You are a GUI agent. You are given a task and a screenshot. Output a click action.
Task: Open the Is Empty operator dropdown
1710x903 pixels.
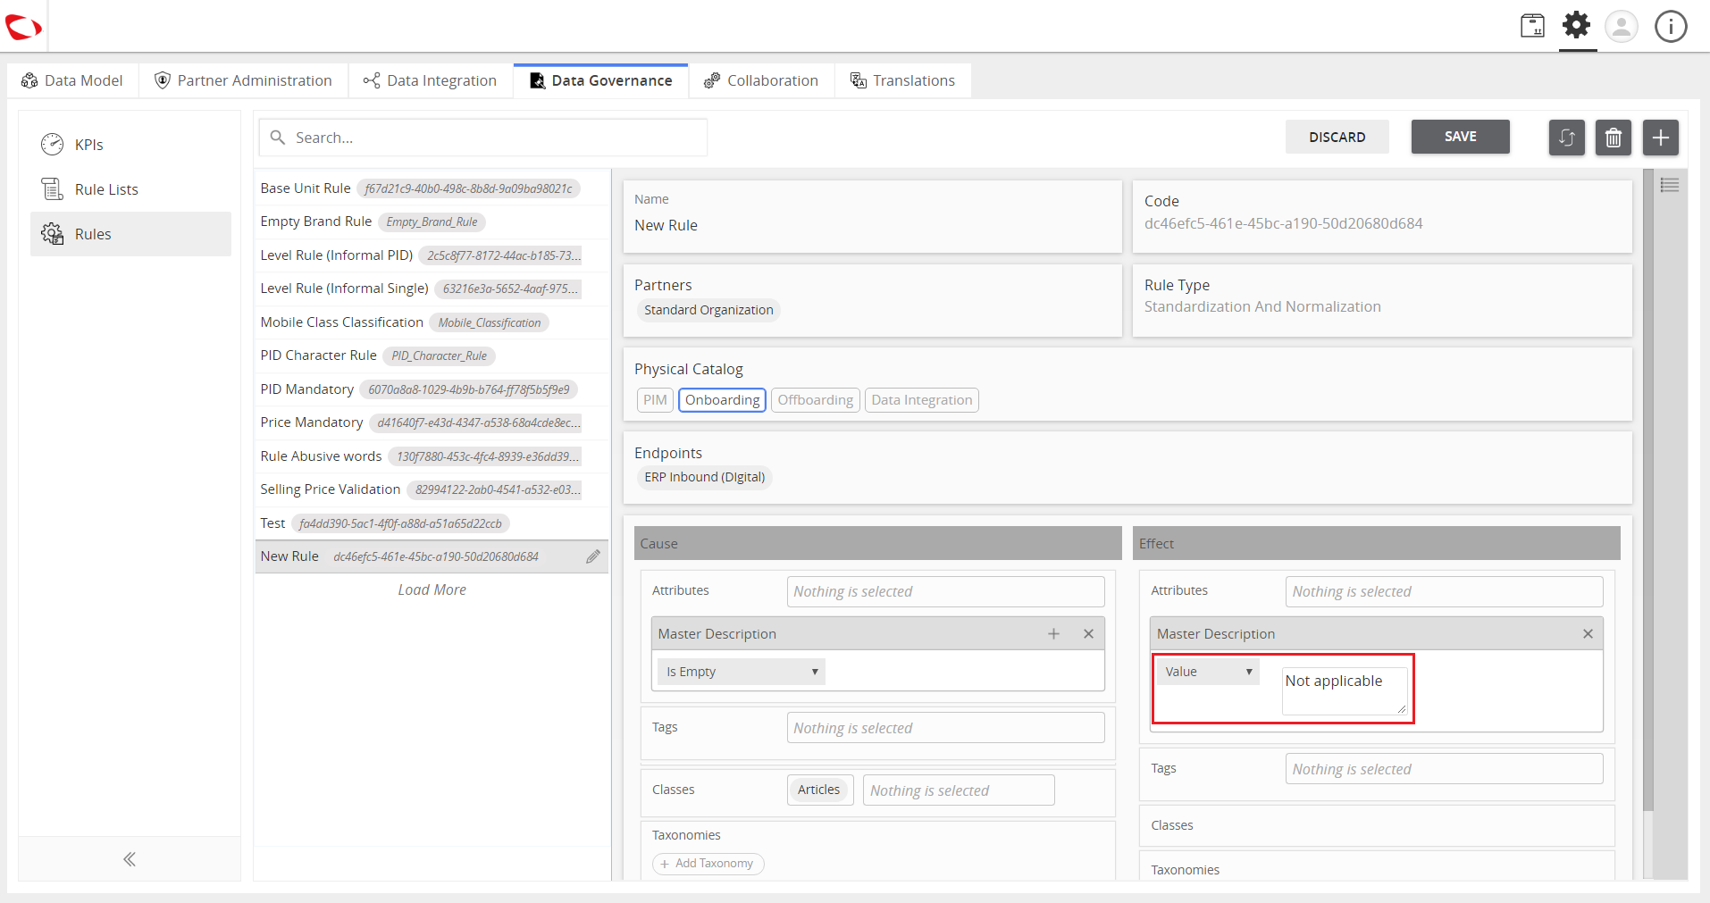pos(742,672)
